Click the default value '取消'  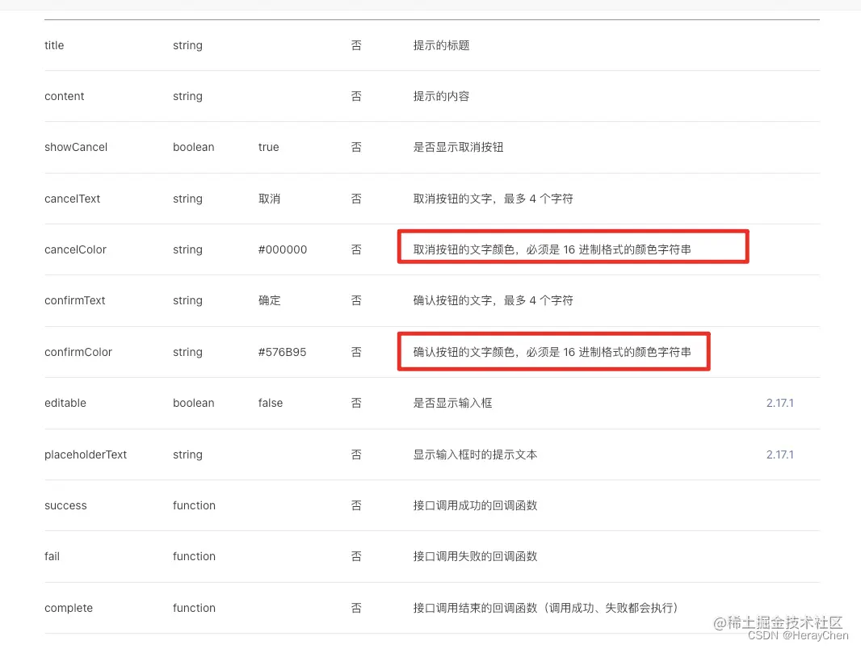tap(269, 199)
